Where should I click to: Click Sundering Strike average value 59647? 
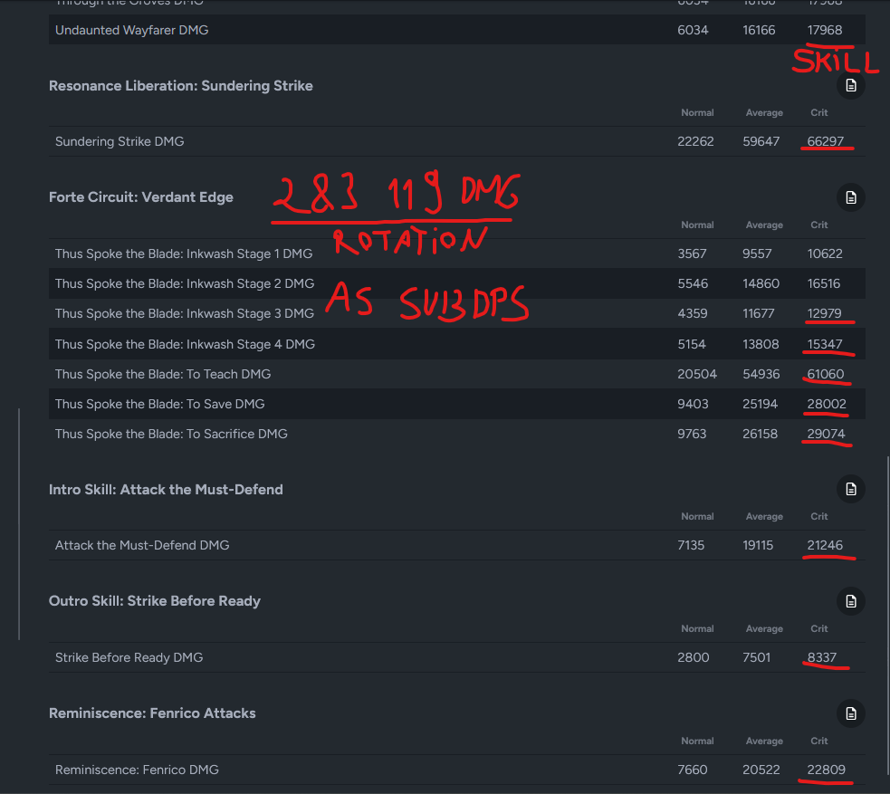coord(761,141)
